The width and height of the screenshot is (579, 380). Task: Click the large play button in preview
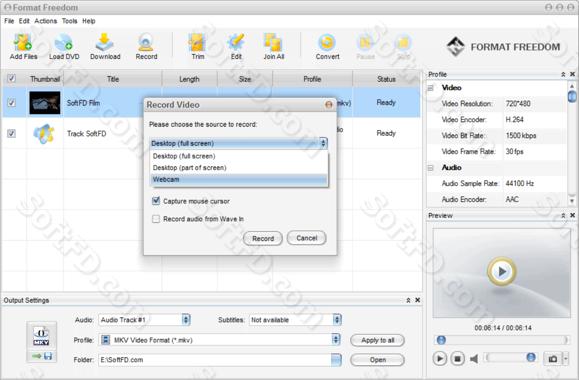(502, 271)
